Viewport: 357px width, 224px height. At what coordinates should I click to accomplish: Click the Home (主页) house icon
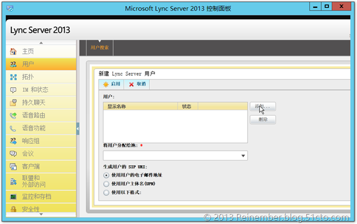pyautogui.click(x=13, y=52)
